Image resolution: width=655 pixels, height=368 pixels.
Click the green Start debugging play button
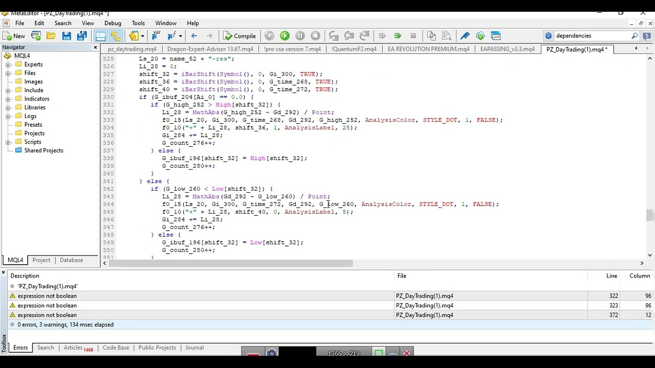point(285,36)
